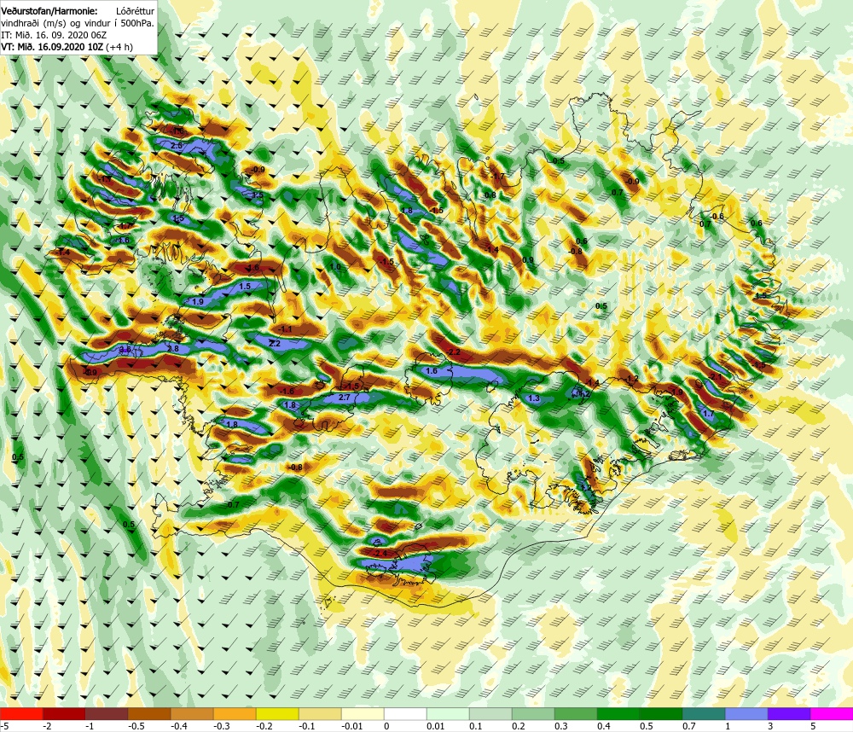The image size is (853, 732).
Task: Click the legend label -0.01
Action: (x=351, y=726)
